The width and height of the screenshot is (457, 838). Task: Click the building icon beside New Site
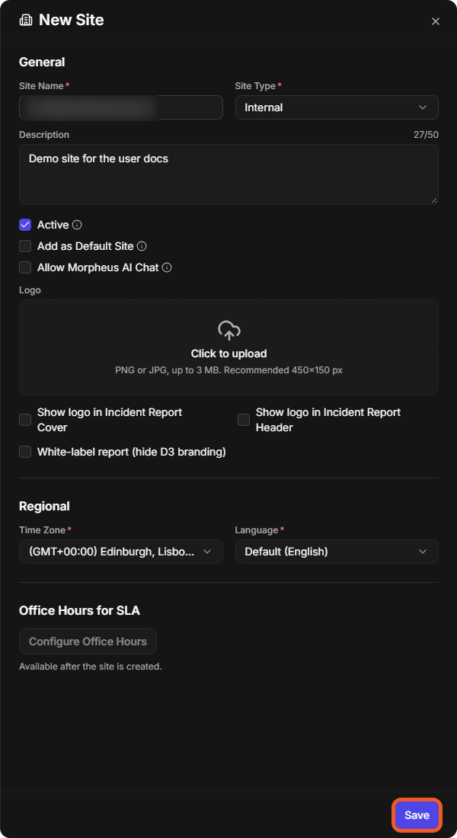click(26, 21)
